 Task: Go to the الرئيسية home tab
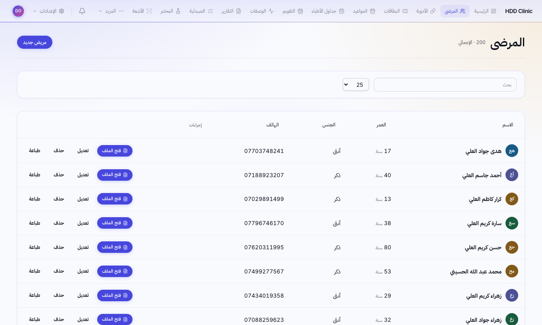(x=485, y=11)
